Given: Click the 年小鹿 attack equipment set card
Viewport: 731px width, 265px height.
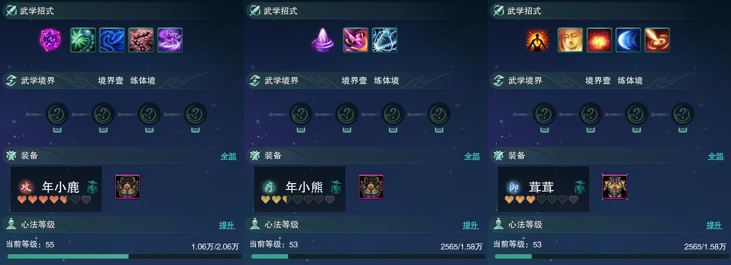Looking at the screenshot, I should coord(56,189).
